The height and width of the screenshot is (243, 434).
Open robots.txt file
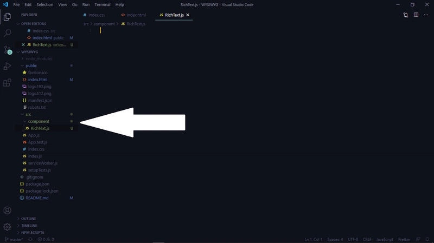coord(37,107)
